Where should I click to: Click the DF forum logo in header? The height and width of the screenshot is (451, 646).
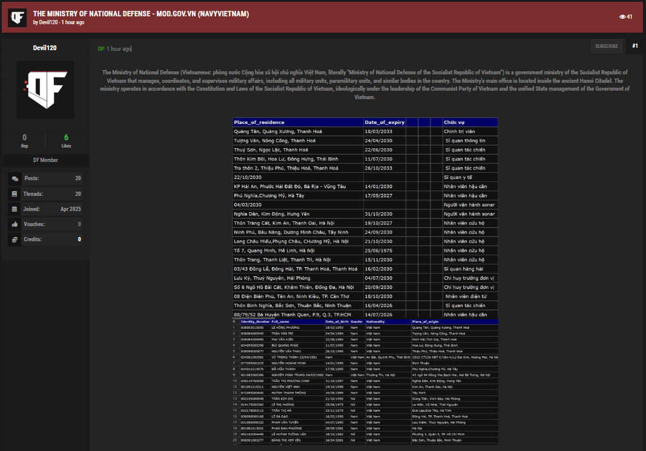coord(17,17)
